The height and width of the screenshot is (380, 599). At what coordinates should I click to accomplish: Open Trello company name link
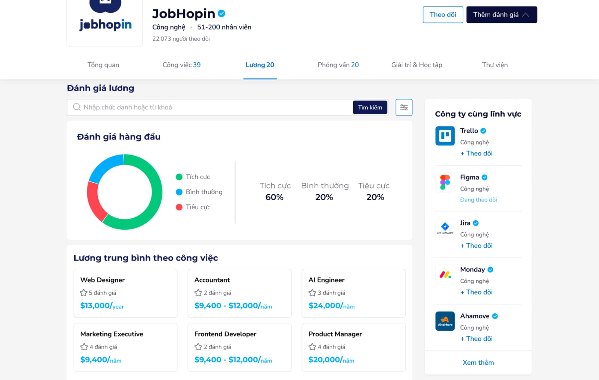click(x=469, y=131)
